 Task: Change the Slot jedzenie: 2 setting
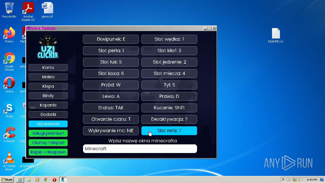169,62
